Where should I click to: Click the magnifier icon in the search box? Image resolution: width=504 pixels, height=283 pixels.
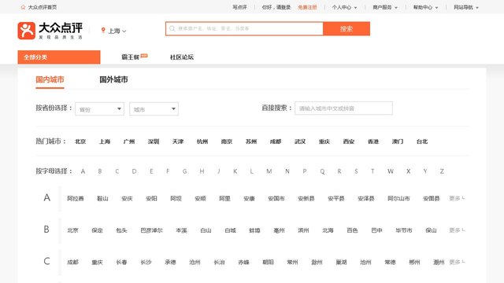point(172,28)
